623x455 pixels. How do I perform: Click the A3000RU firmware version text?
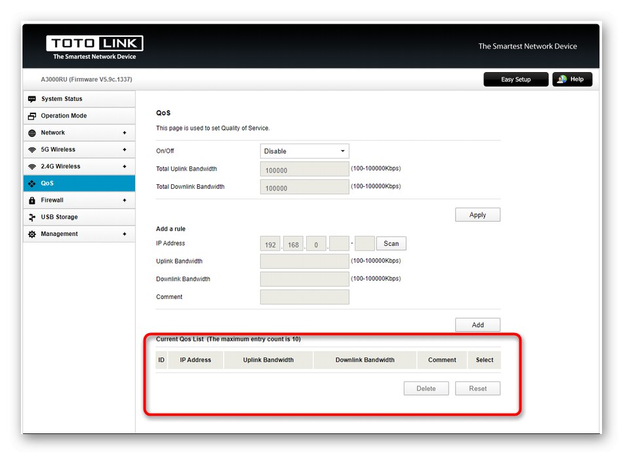point(87,79)
